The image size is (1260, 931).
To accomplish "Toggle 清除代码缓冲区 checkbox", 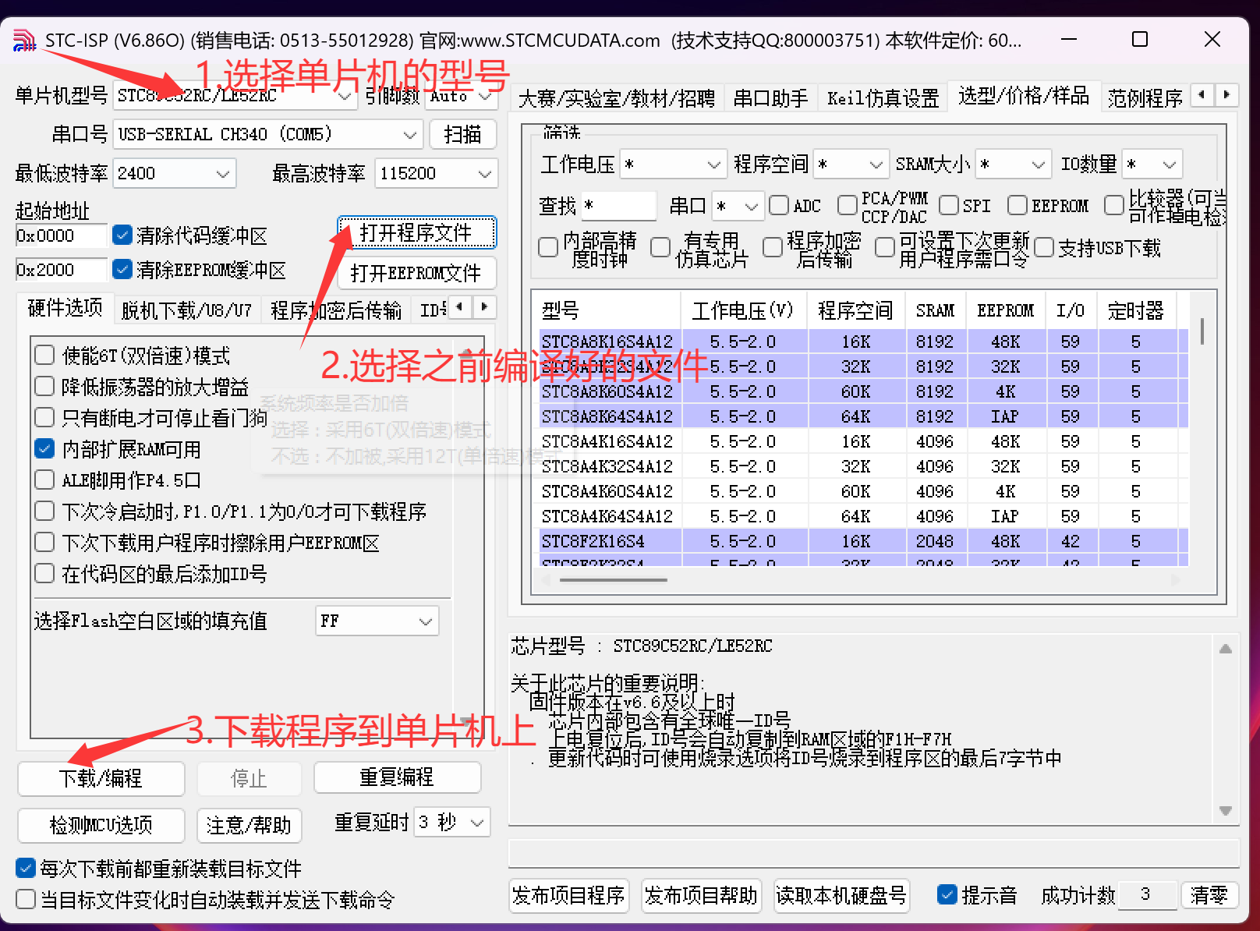I will tap(122, 235).
